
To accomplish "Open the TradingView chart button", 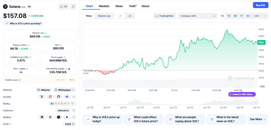I will click(x=164, y=16).
